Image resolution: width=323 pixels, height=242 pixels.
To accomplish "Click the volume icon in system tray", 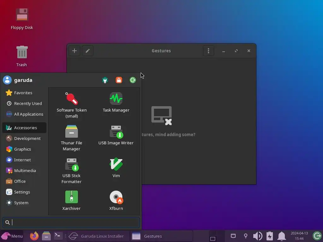I will [257, 236].
